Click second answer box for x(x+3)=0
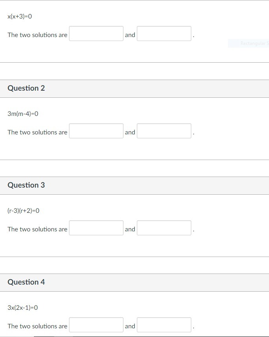This screenshot has height=337, width=269. point(164,34)
